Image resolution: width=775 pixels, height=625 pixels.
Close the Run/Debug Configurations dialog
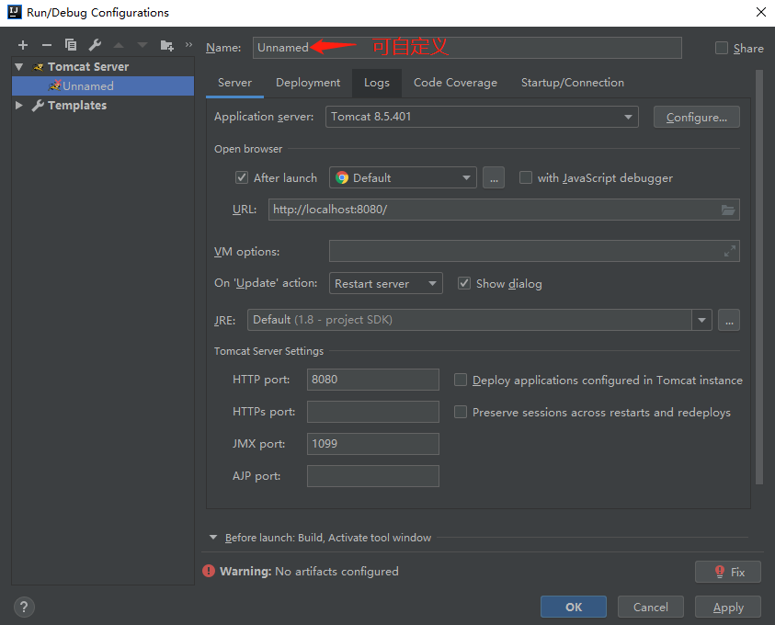coord(760,12)
